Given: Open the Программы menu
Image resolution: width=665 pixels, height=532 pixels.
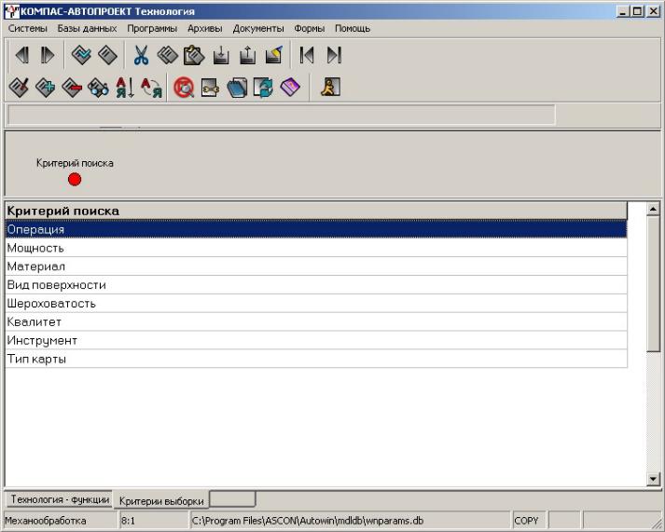Looking at the screenshot, I should click(152, 28).
